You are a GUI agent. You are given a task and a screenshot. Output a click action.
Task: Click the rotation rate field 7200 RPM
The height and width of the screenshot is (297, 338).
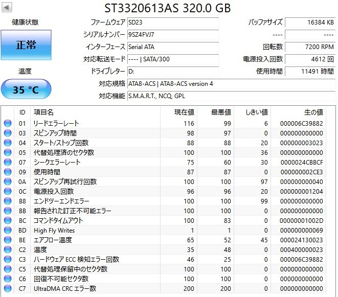(x=310, y=47)
